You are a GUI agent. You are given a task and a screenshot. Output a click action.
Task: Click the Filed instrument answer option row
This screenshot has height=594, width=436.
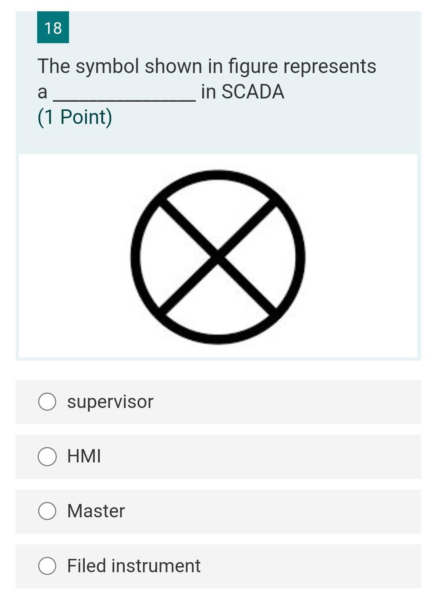(218, 566)
